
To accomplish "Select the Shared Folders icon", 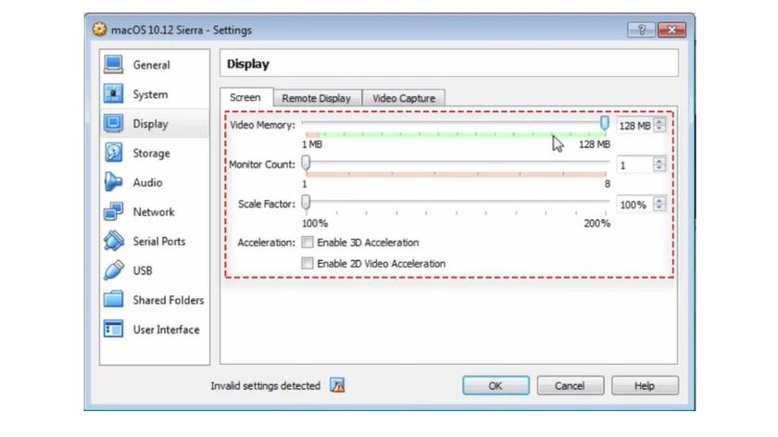I will pyautogui.click(x=113, y=300).
